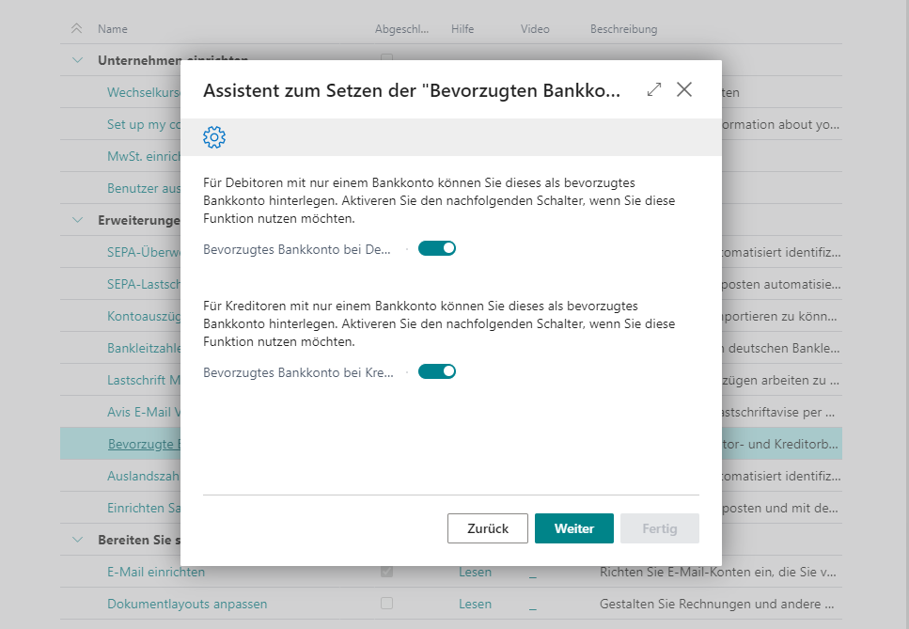Viewport: 909px width, 629px height.
Task: Open the Avis E-Mail setup link
Action: (x=144, y=412)
